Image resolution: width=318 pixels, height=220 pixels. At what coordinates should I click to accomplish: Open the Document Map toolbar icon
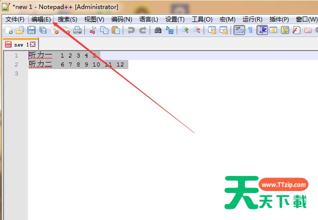point(285,30)
